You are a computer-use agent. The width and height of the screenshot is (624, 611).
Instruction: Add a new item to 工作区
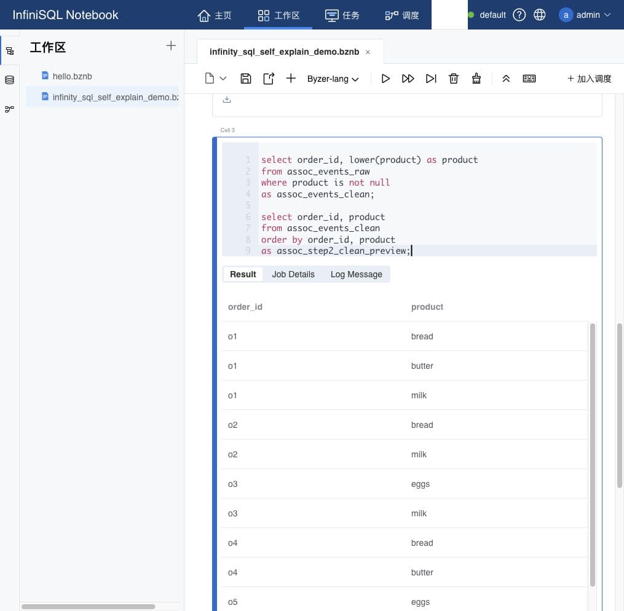click(x=171, y=45)
